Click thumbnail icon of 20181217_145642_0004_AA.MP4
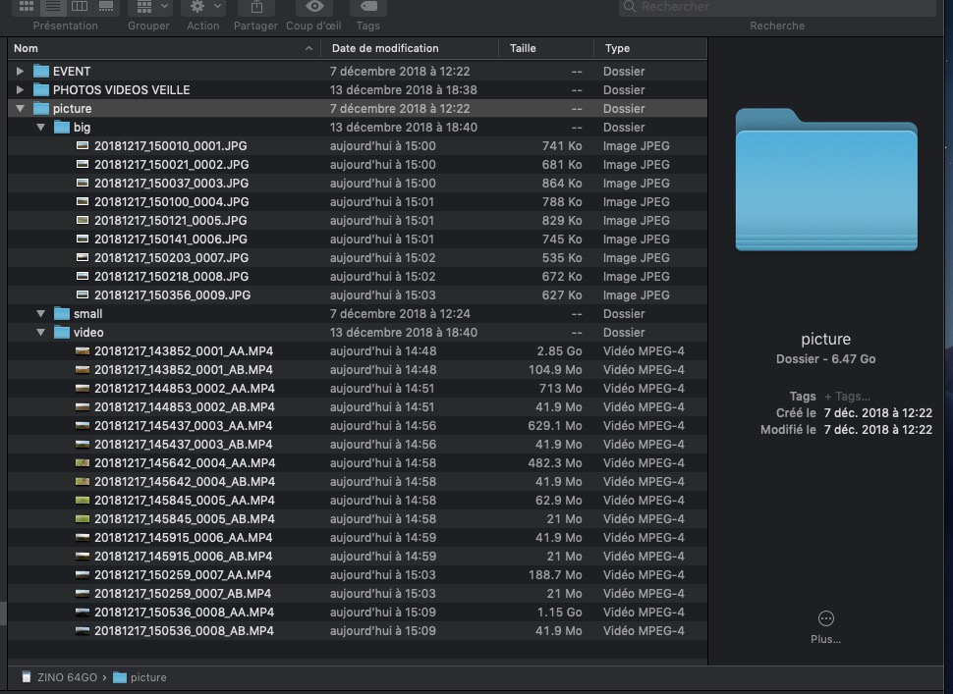Image resolution: width=953 pixels, height=694 pixels. [x=83, y=463]
